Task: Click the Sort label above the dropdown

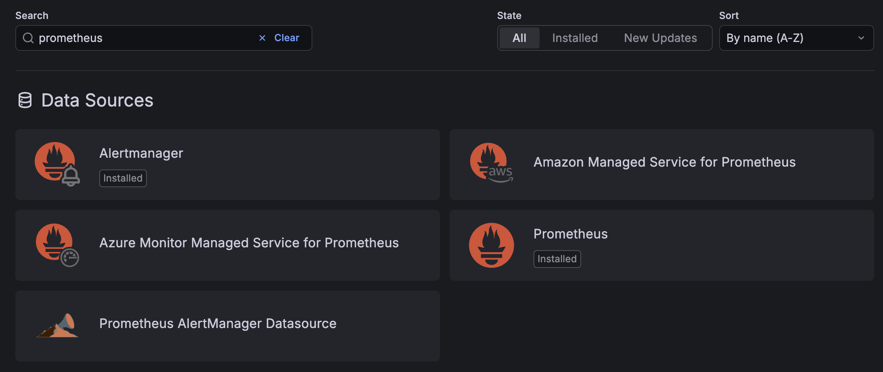Action: click(x=729, y=16)
